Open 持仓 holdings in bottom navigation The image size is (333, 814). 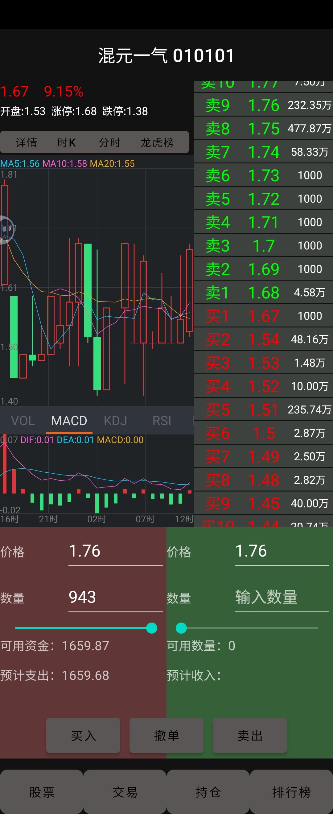coord(208,792)
